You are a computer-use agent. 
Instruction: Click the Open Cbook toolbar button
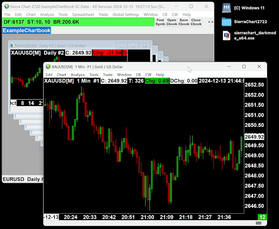pos(172,22)
